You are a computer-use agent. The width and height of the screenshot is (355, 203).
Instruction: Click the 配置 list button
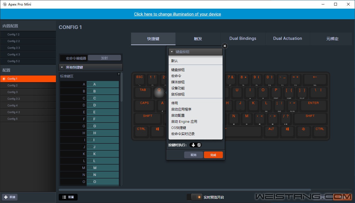68,197
